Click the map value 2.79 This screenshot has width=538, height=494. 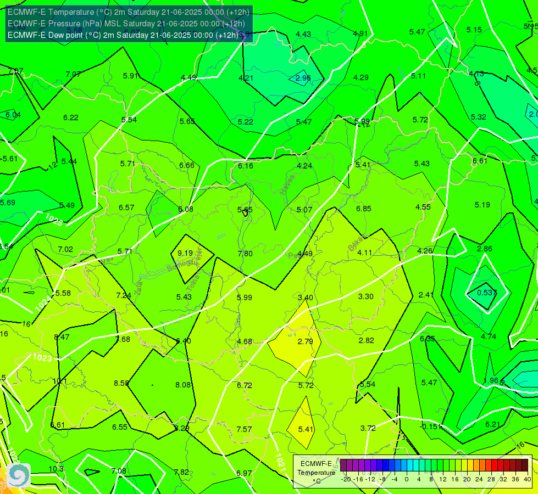[x=305, y=341]
